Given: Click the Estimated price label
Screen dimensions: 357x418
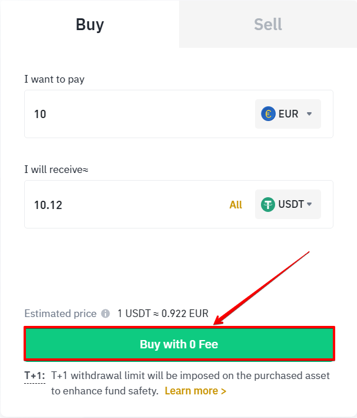Looking at the screenshot, I should click(61, 314).
